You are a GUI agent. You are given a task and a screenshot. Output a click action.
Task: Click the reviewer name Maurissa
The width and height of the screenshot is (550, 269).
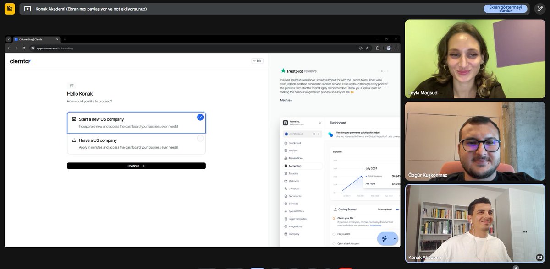(286, 100)
